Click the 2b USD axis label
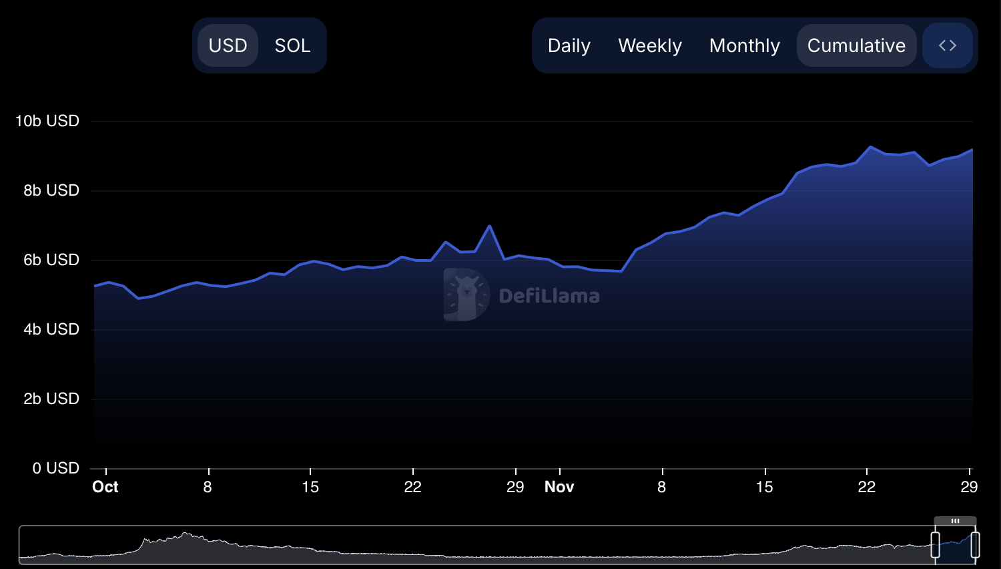This screenshot has width=1001, height=569. (51, 399)
